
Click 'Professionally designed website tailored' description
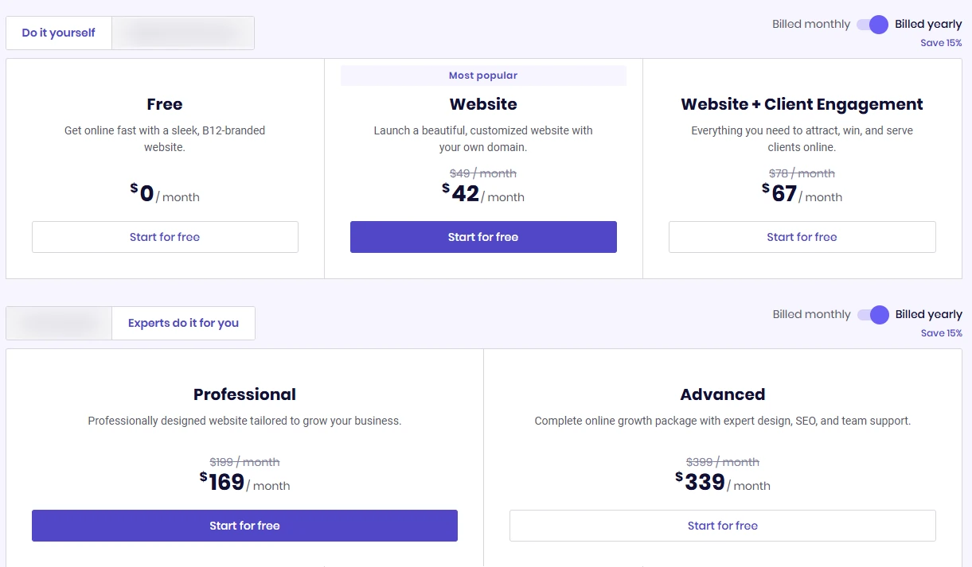pos(244,421)
